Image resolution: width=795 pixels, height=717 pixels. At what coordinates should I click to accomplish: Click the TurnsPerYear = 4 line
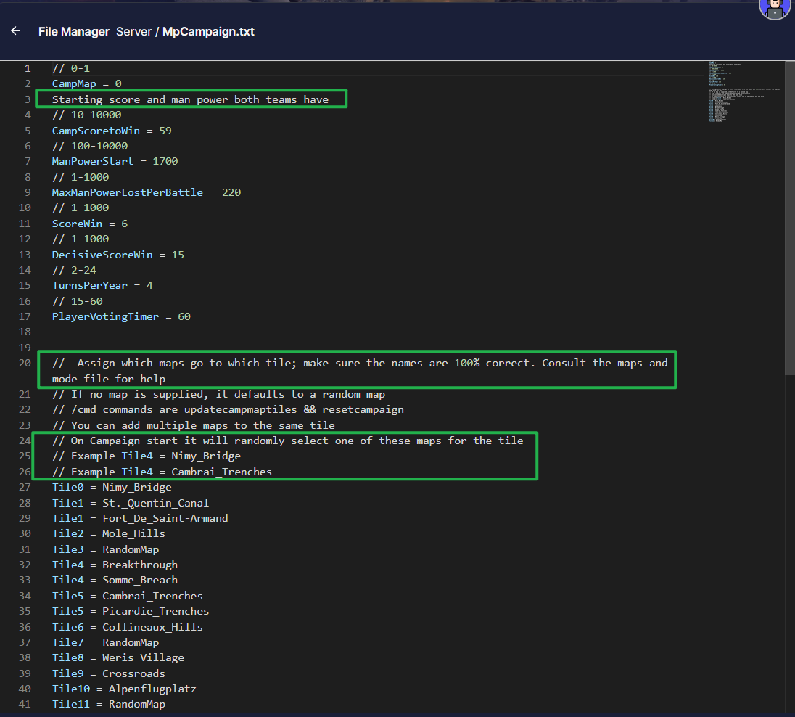(x=102, y=285)
